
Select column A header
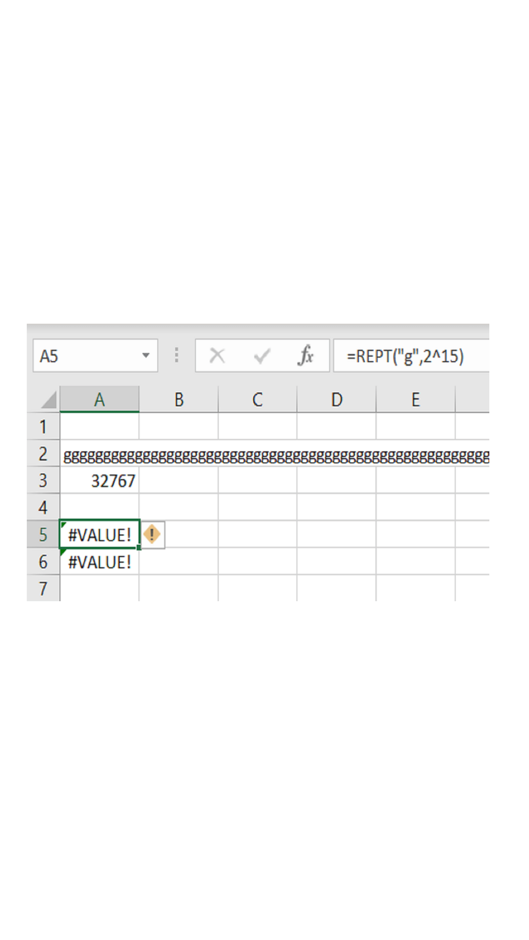coord(99,400)
